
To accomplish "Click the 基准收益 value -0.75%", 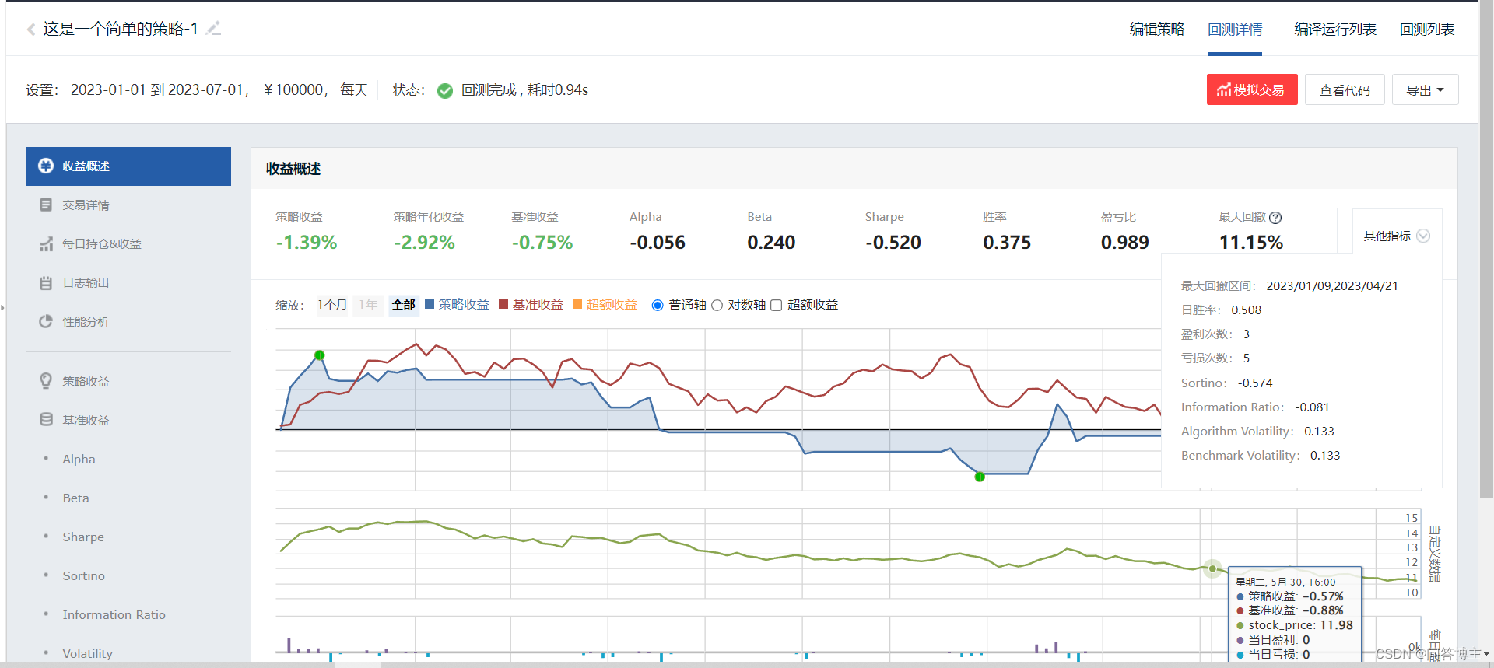I will (542, 243).
